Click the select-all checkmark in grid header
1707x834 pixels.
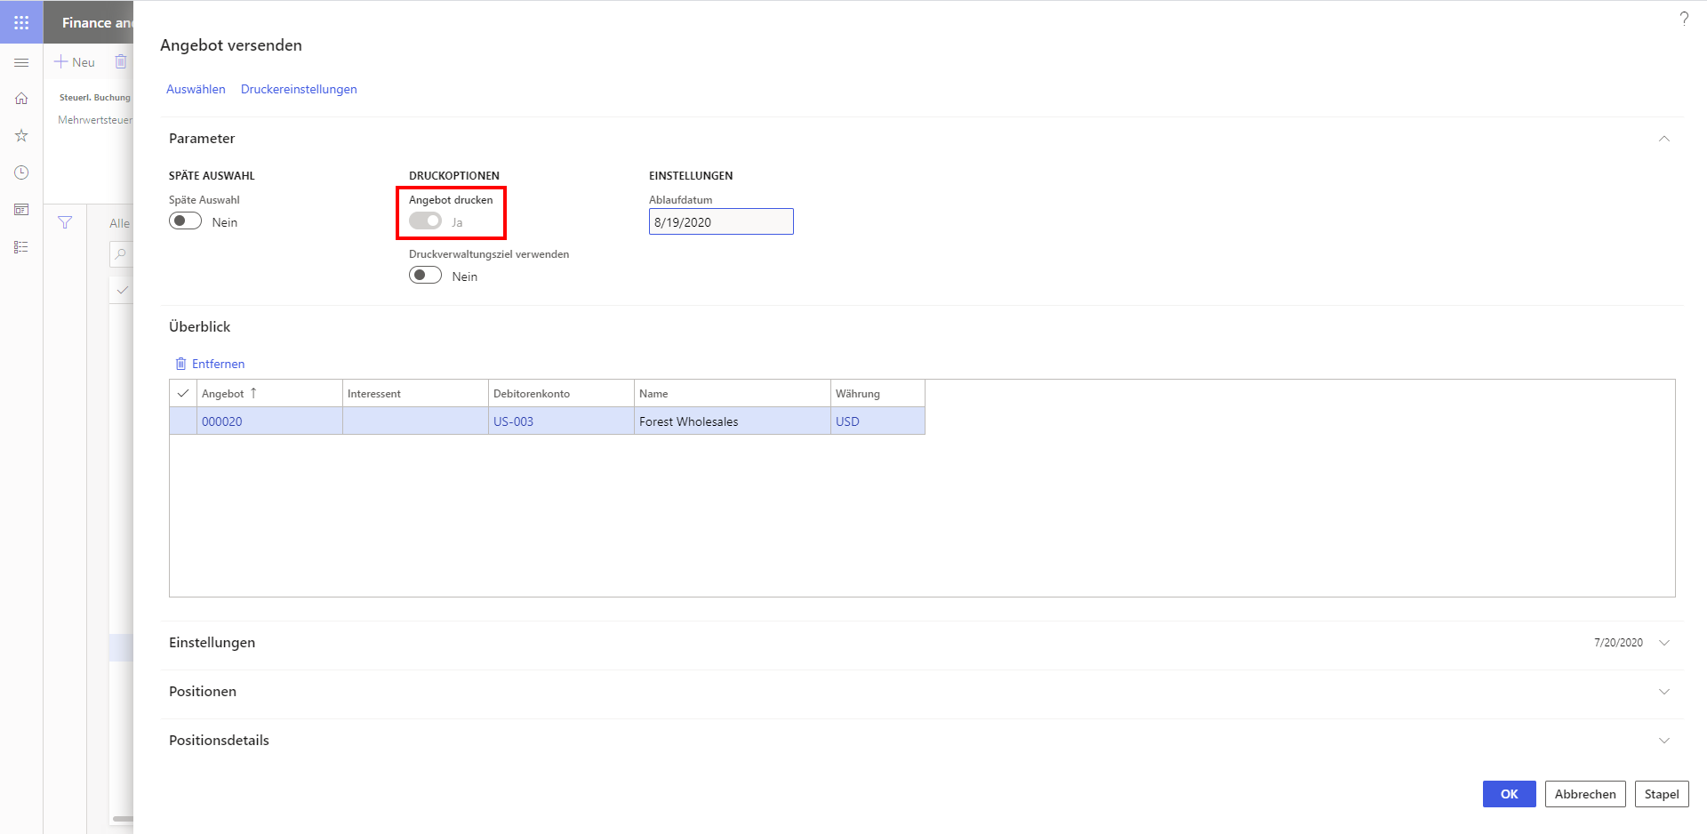[183, 393]
